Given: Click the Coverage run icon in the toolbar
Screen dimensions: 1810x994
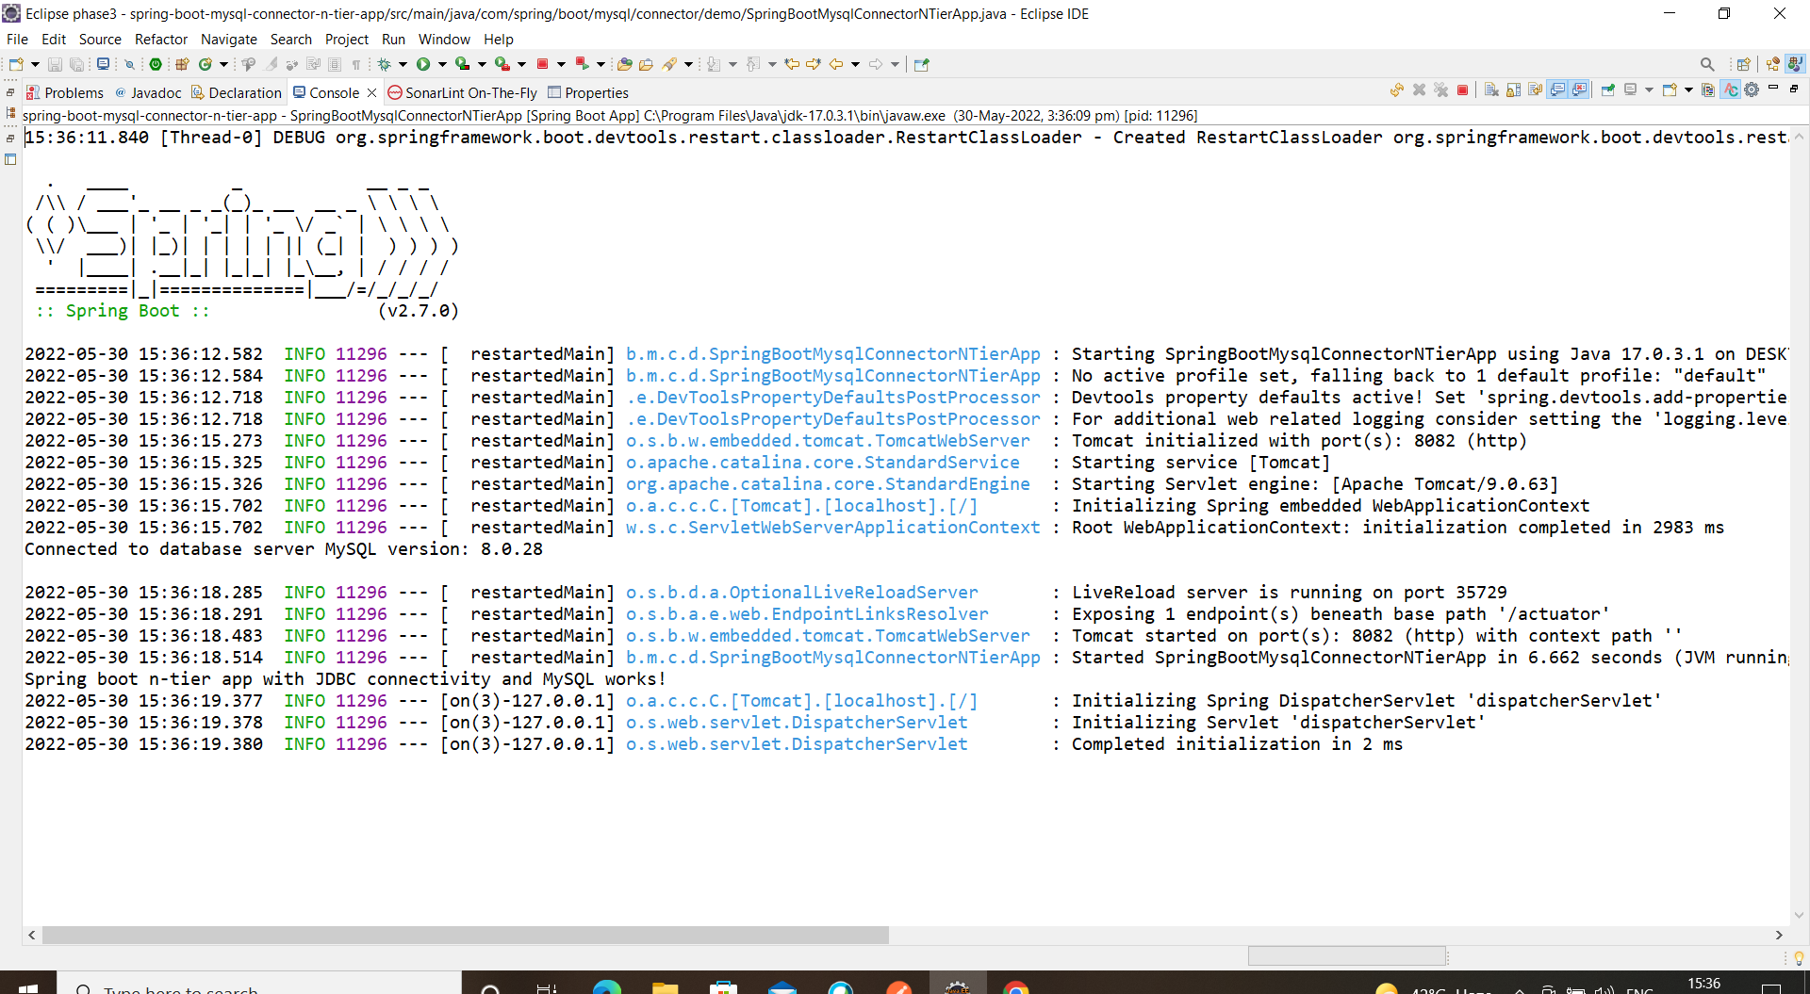Looking at the screenshot, I should [463, 64].
